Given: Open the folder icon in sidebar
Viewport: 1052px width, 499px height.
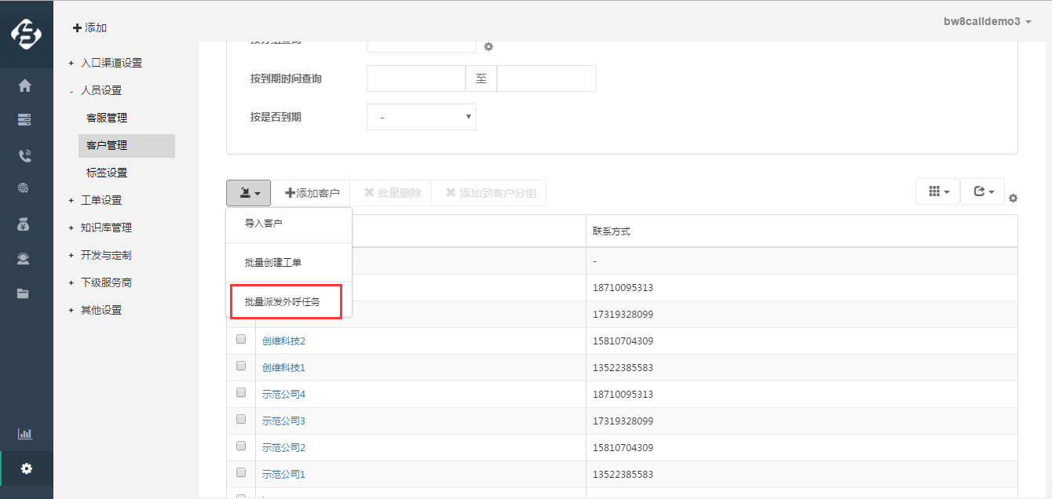Looking at the screenshot, I should [24, 293].
